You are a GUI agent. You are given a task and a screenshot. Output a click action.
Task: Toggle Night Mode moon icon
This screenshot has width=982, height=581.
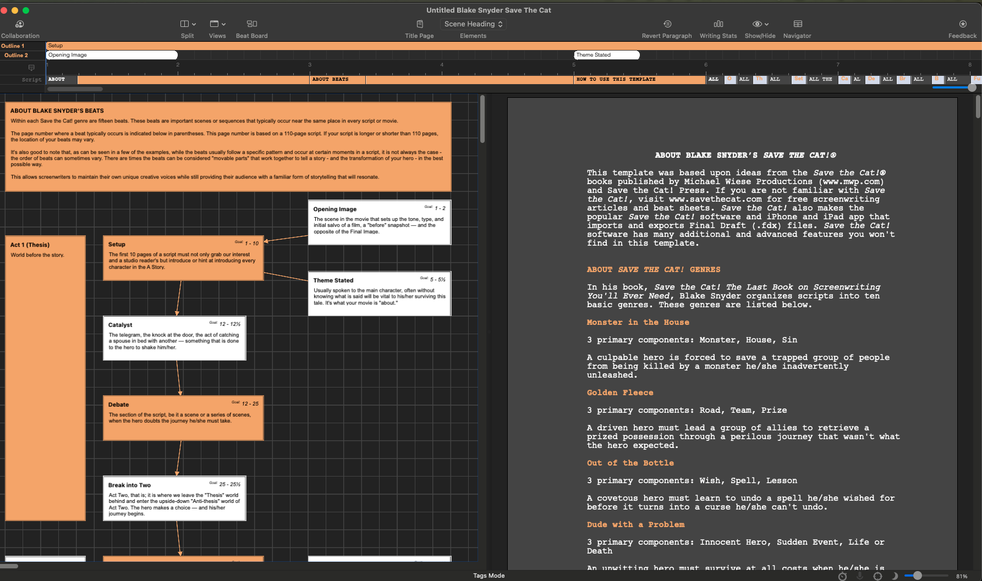[895, 576]
